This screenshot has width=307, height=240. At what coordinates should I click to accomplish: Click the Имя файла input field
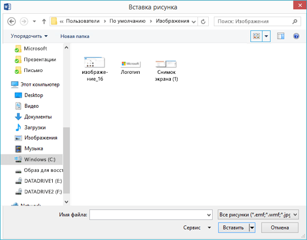pos(151,214)
